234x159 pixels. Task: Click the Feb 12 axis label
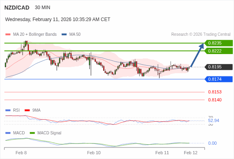point(191,153)
